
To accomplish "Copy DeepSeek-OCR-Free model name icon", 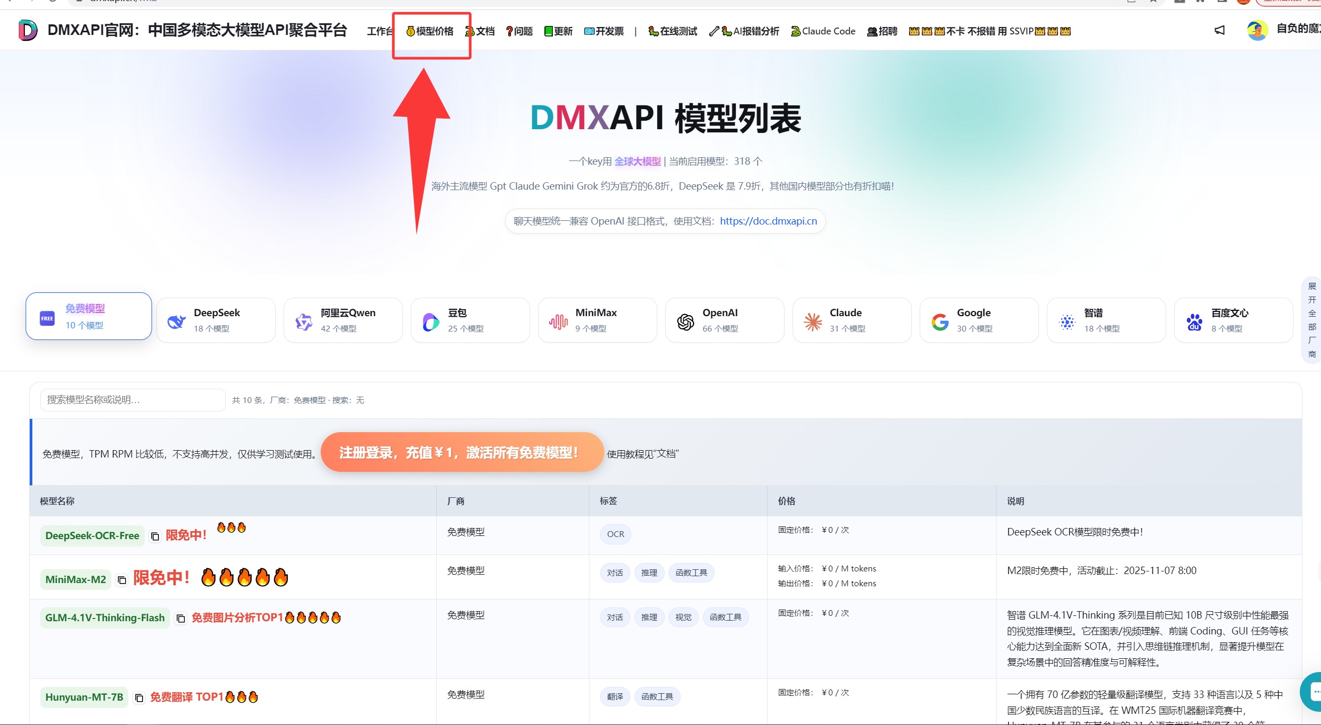I will click(155, 536).
